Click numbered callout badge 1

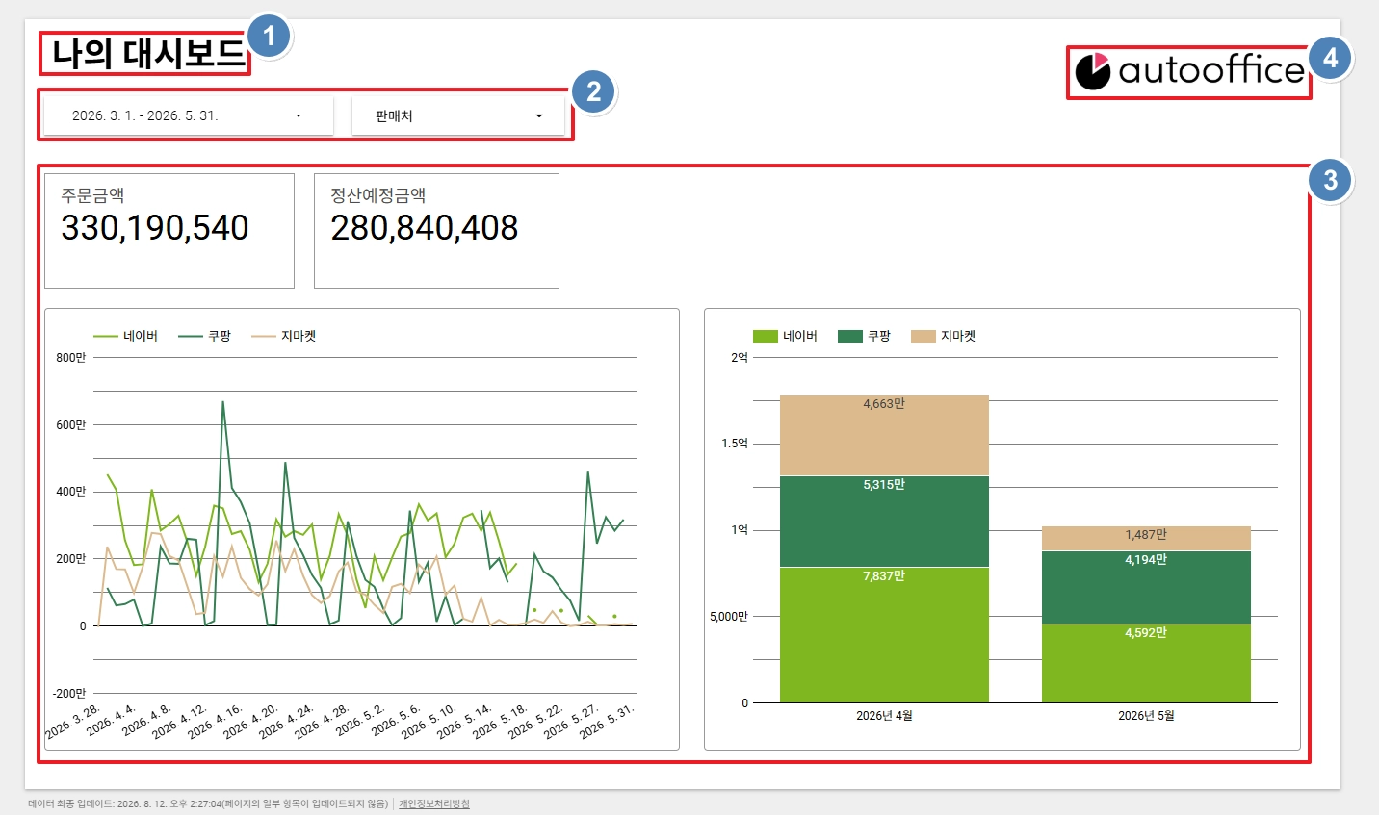click(x=269, y=37)
